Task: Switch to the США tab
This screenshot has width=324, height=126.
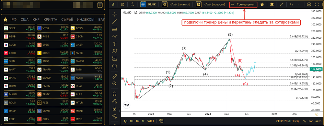Action: 25,20
